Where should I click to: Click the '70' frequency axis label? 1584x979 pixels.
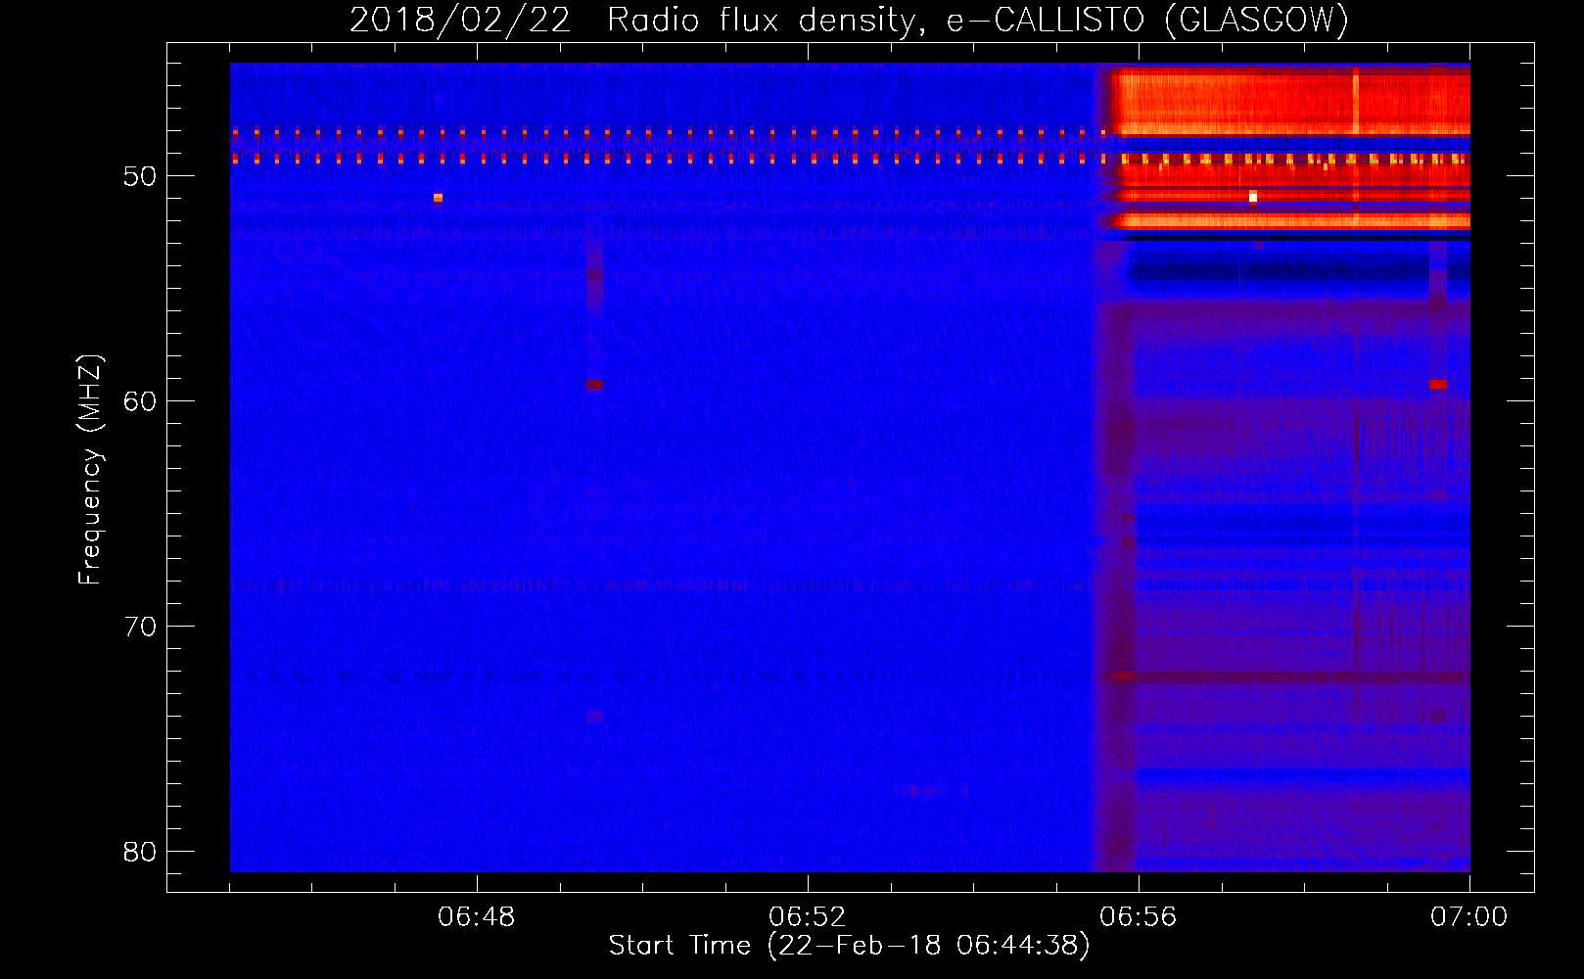tap(141, 627)
